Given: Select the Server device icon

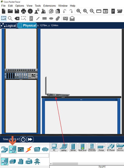Looking at the screenshot, I should click(x=73, y=147).
